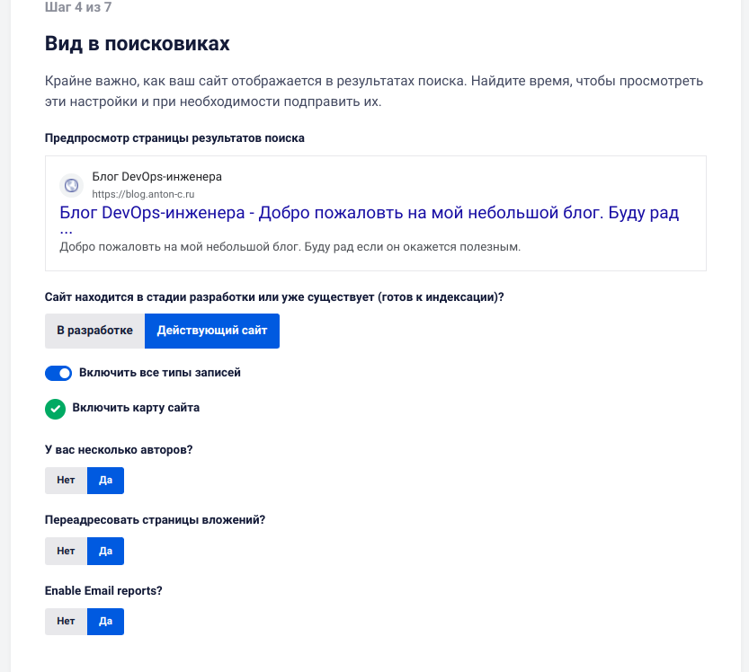Select 'В разработке' site status

[94, 331]
